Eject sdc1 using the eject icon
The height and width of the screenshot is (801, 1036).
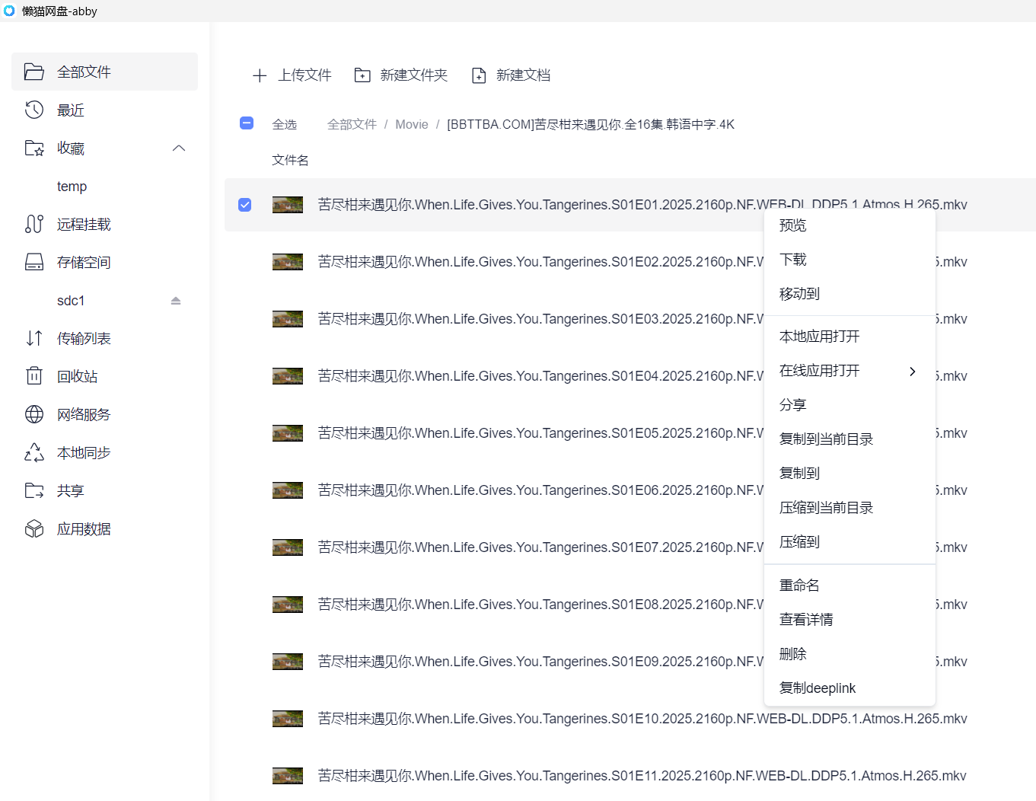click(176, 301)
